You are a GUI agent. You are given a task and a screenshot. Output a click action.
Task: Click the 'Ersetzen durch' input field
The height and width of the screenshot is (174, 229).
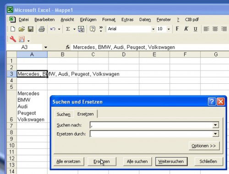(x=151, y=134)
